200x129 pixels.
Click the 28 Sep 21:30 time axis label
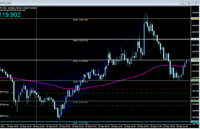[x=26, y=126]
